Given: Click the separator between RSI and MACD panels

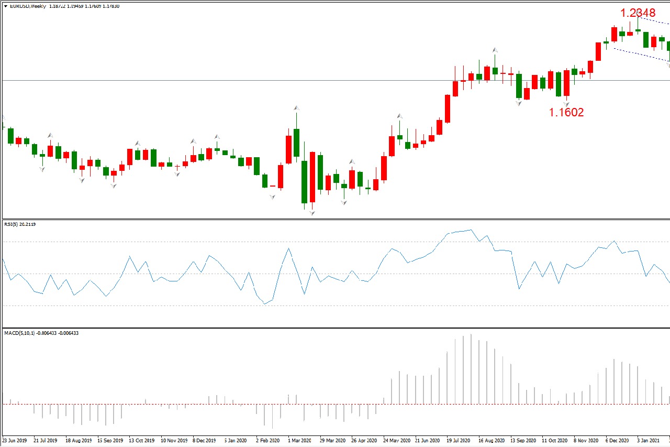Looking at the screenshot, I should 335,328.
